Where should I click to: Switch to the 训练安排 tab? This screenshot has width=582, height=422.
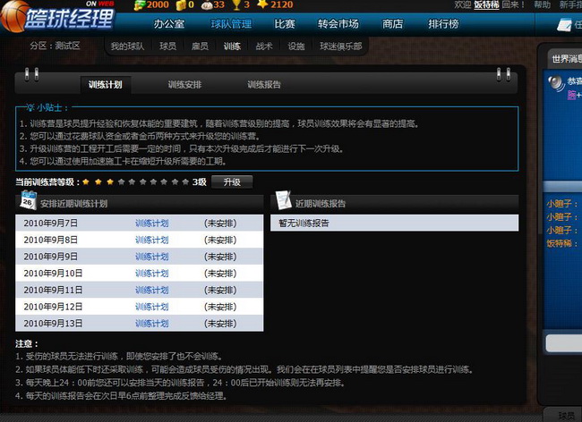(184, 85)
